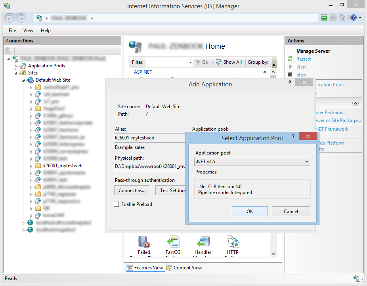Click the greyed Stop icon in top toolbar
Viewport: 367px width, 286px height.
click(x=333, y=17)
